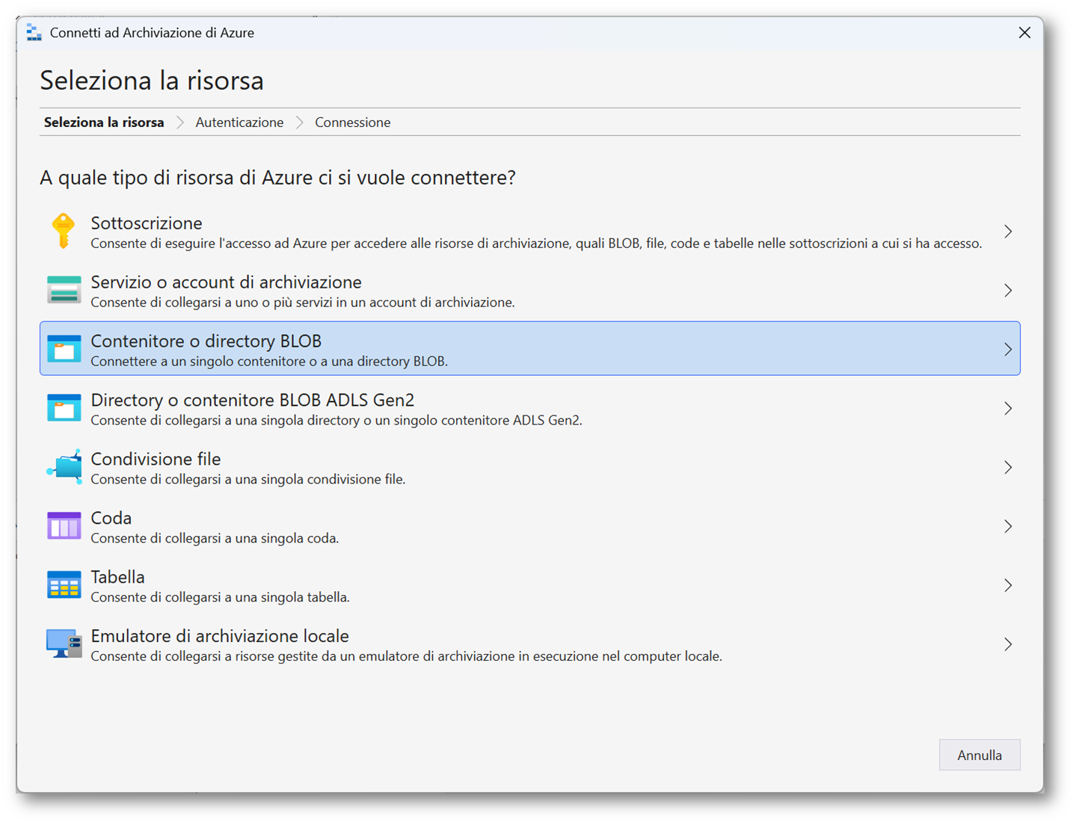Viewport: 1076px width, 825px height.
Task: Click the purple Coda queue icon
Action: click(64, 526)
